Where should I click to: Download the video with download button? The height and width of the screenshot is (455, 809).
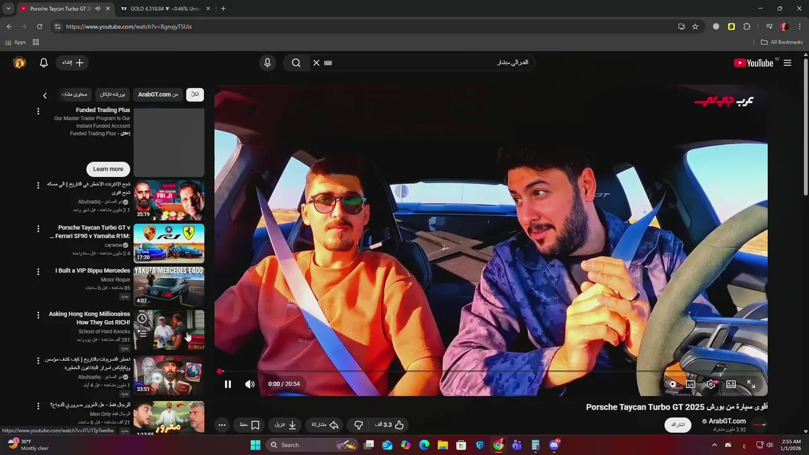(285, 425)
